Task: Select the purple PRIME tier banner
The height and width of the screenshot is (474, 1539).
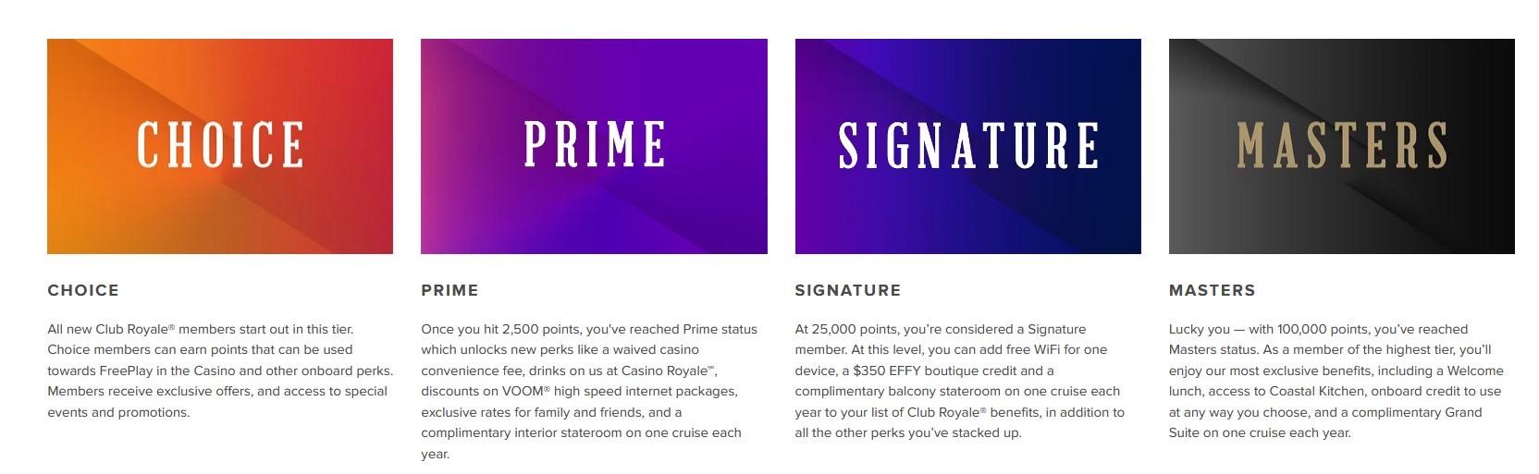Action: (x=594, y=146)
